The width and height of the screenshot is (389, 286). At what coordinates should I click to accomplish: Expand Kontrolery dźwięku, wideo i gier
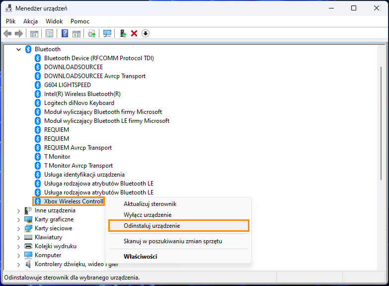[18, 265]
